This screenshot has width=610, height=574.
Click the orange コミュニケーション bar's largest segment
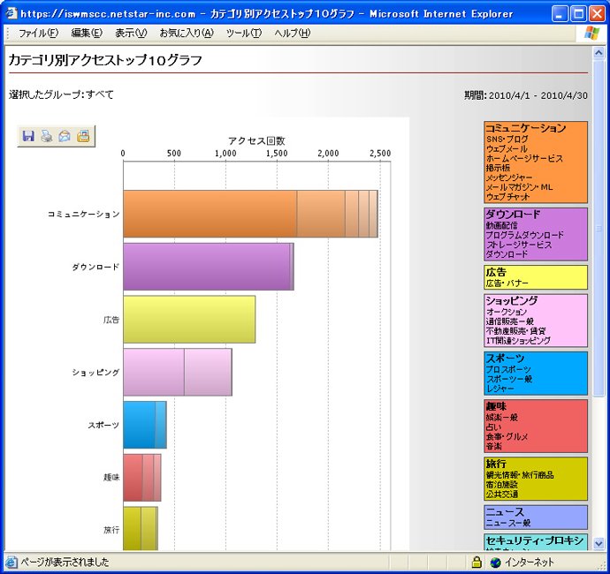point(210,214)
